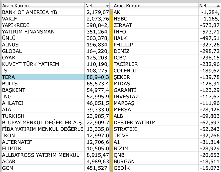Select the ACAR row
Screen dimensions: 221x172
tap(55, 162)
